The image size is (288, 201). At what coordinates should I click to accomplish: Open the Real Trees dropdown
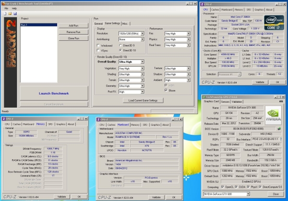[x=189, y=45]
